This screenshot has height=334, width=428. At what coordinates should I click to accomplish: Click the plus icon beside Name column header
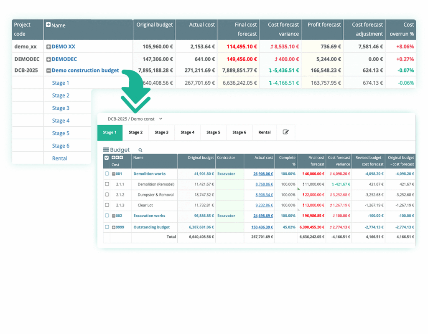49,25
